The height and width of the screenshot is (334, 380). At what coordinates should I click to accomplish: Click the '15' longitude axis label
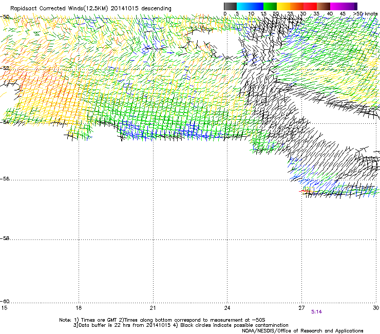click(x=4, y=308)
